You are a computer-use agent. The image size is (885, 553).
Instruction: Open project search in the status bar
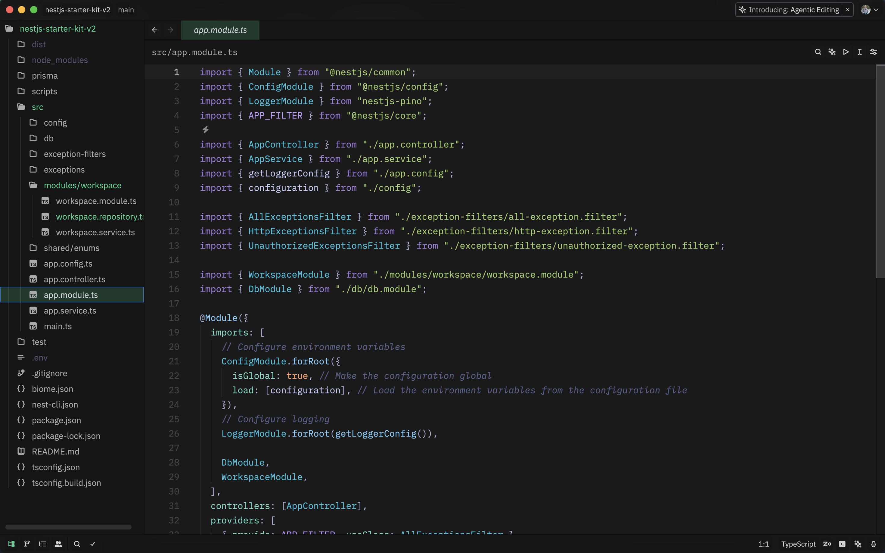click(77, 544)
